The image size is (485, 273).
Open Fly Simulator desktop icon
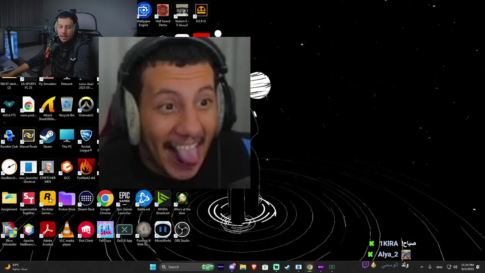(48, 82)
